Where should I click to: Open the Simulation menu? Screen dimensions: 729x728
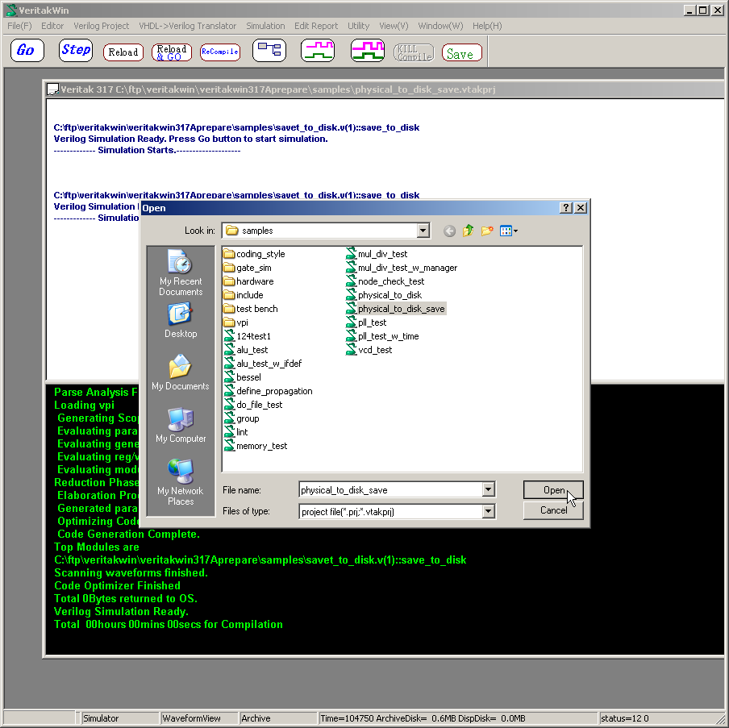click(265, 26)
